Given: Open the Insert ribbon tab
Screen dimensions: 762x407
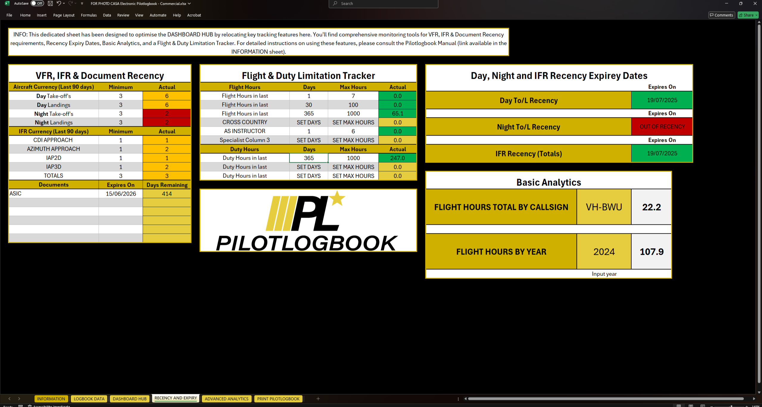Looking at the screenshot, I should 42,15.
